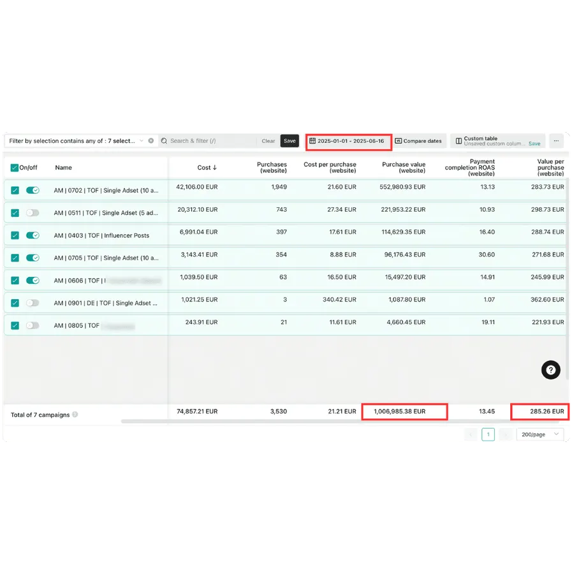
Task: Go to the previous page arrow
Action: click(x=471, y=434)
